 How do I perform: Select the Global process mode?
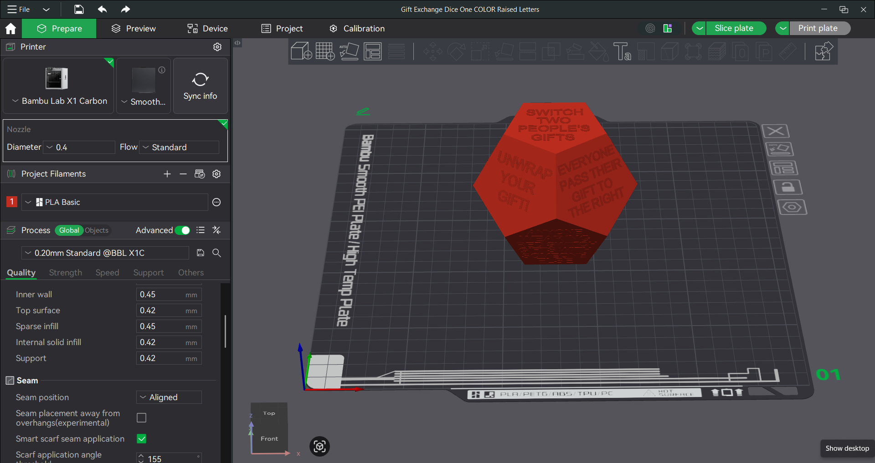pyautogui.click(x=69, y=230)
